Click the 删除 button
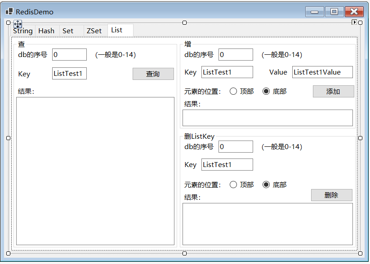 click(331, 195)
